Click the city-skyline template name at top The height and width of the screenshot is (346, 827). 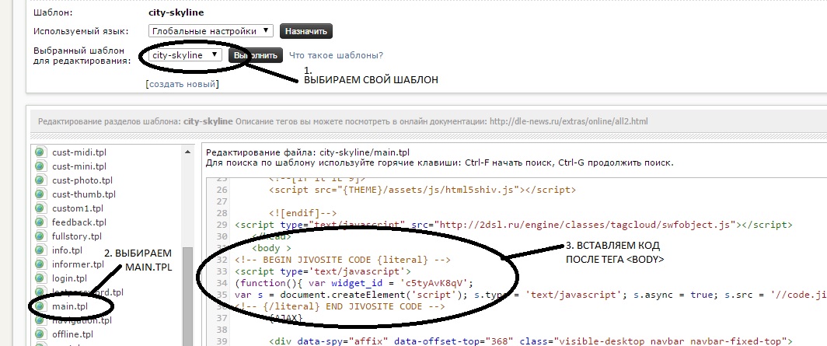(176, 12)
